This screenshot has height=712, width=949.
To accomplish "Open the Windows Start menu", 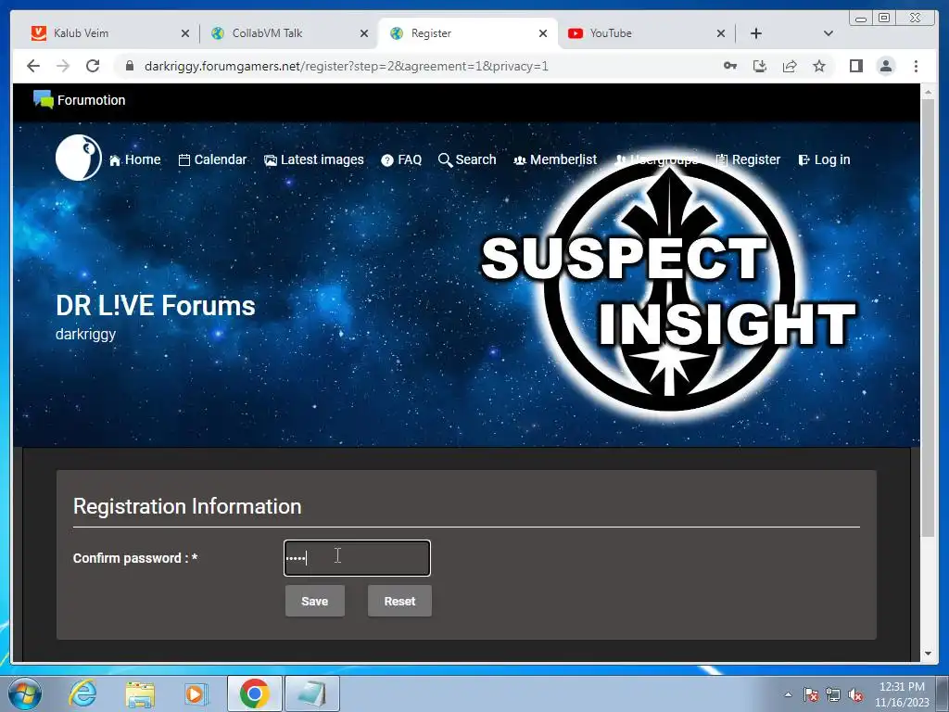I will click(25, 693).
